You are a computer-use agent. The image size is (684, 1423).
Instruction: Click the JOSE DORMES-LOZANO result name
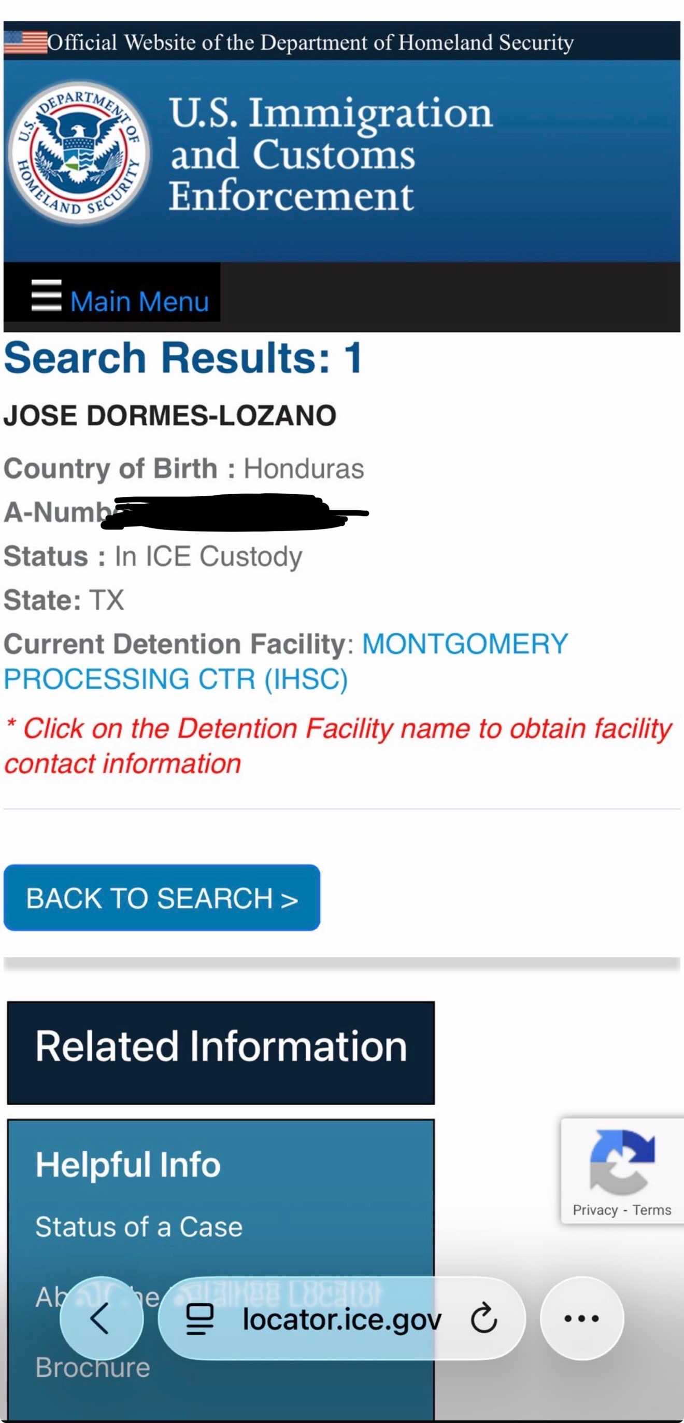pos(170,415)
